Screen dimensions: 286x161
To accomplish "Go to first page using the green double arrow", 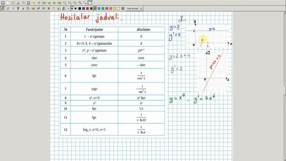I will click(x=44, y=3).
